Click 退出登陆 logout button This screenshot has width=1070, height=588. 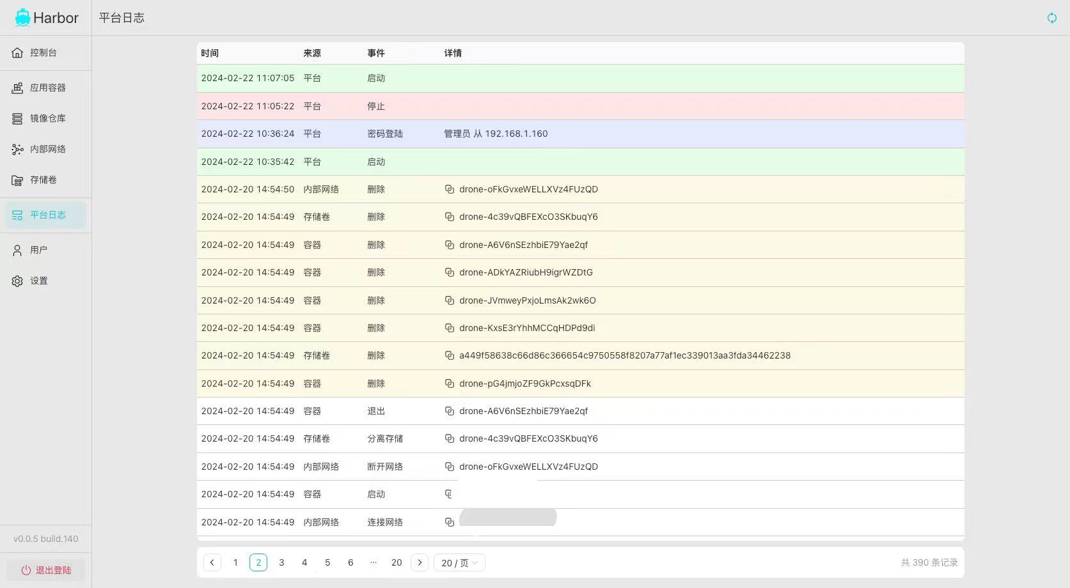click(45, 570)
